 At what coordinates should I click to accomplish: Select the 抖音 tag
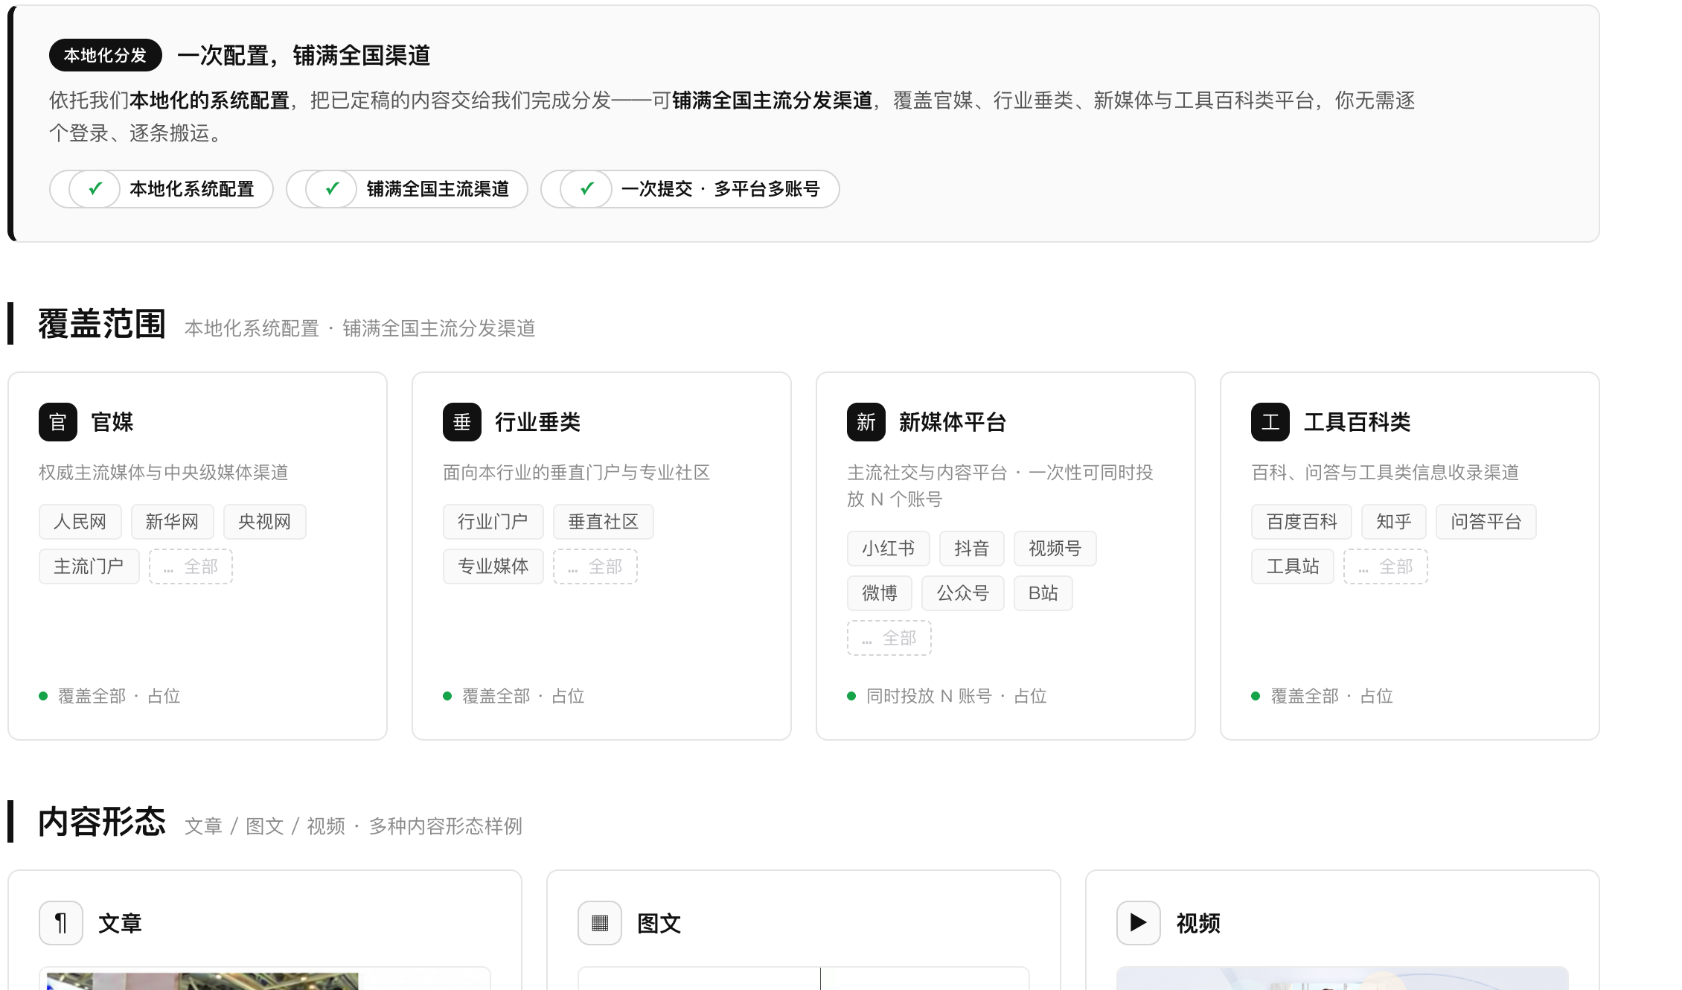coord(972,549)
